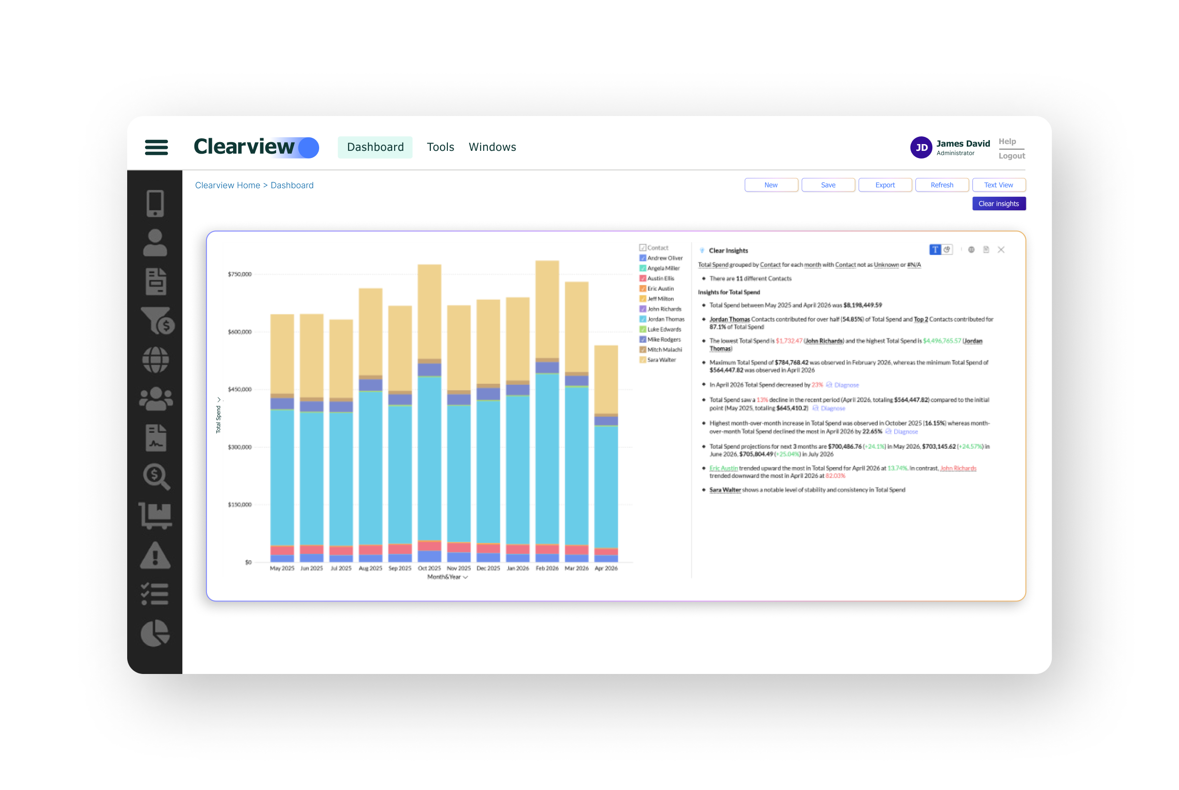Toggle Jordan Thomas in legend

coord(642,319)
